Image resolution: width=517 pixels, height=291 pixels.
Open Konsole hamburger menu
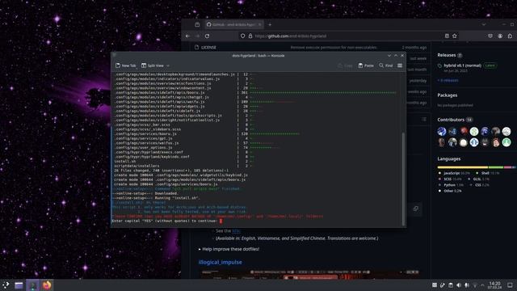click(x=400, y=65)
